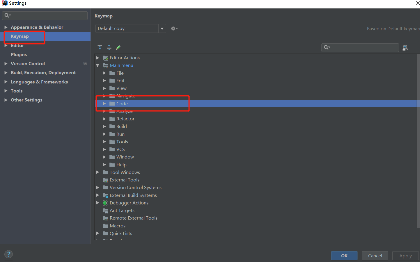Click the Find Actions by Shortcut icon
This screenshot has height=262, width=420.
(405, 48)
